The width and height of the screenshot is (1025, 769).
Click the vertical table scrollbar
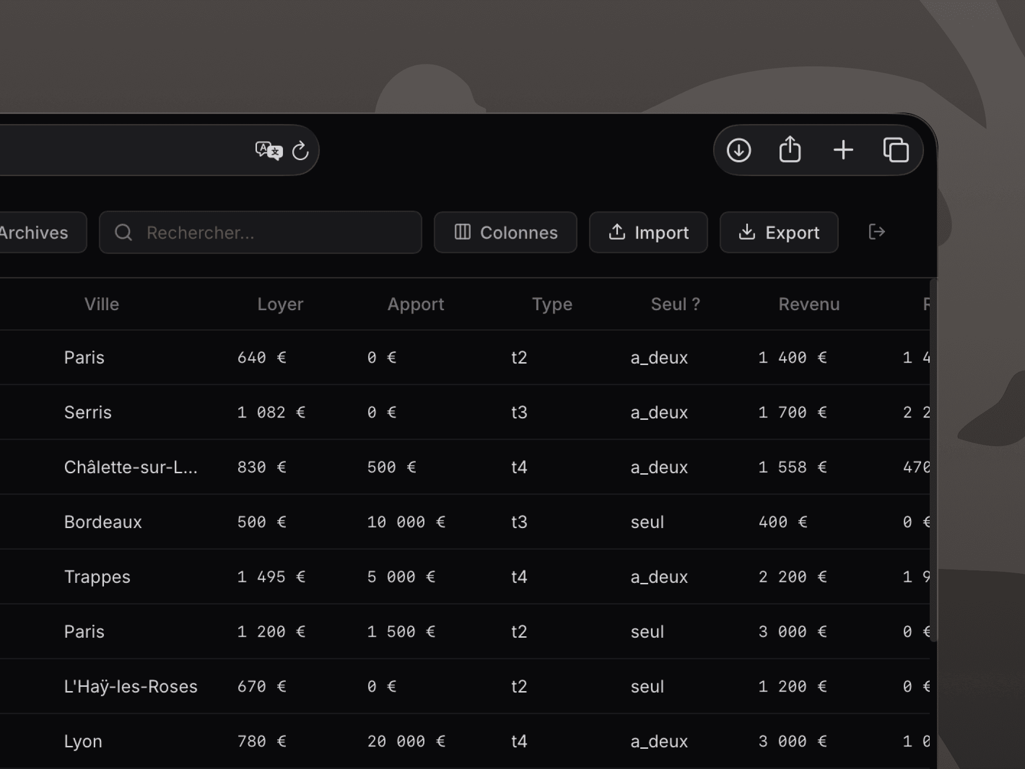(934, 460)
